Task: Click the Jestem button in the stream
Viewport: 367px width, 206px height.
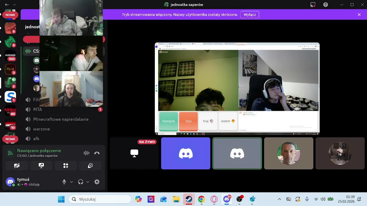Action: point(228,121)
